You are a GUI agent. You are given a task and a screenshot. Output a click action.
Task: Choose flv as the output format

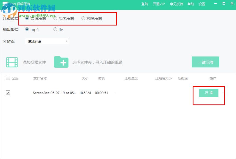(x=55, y=29)
